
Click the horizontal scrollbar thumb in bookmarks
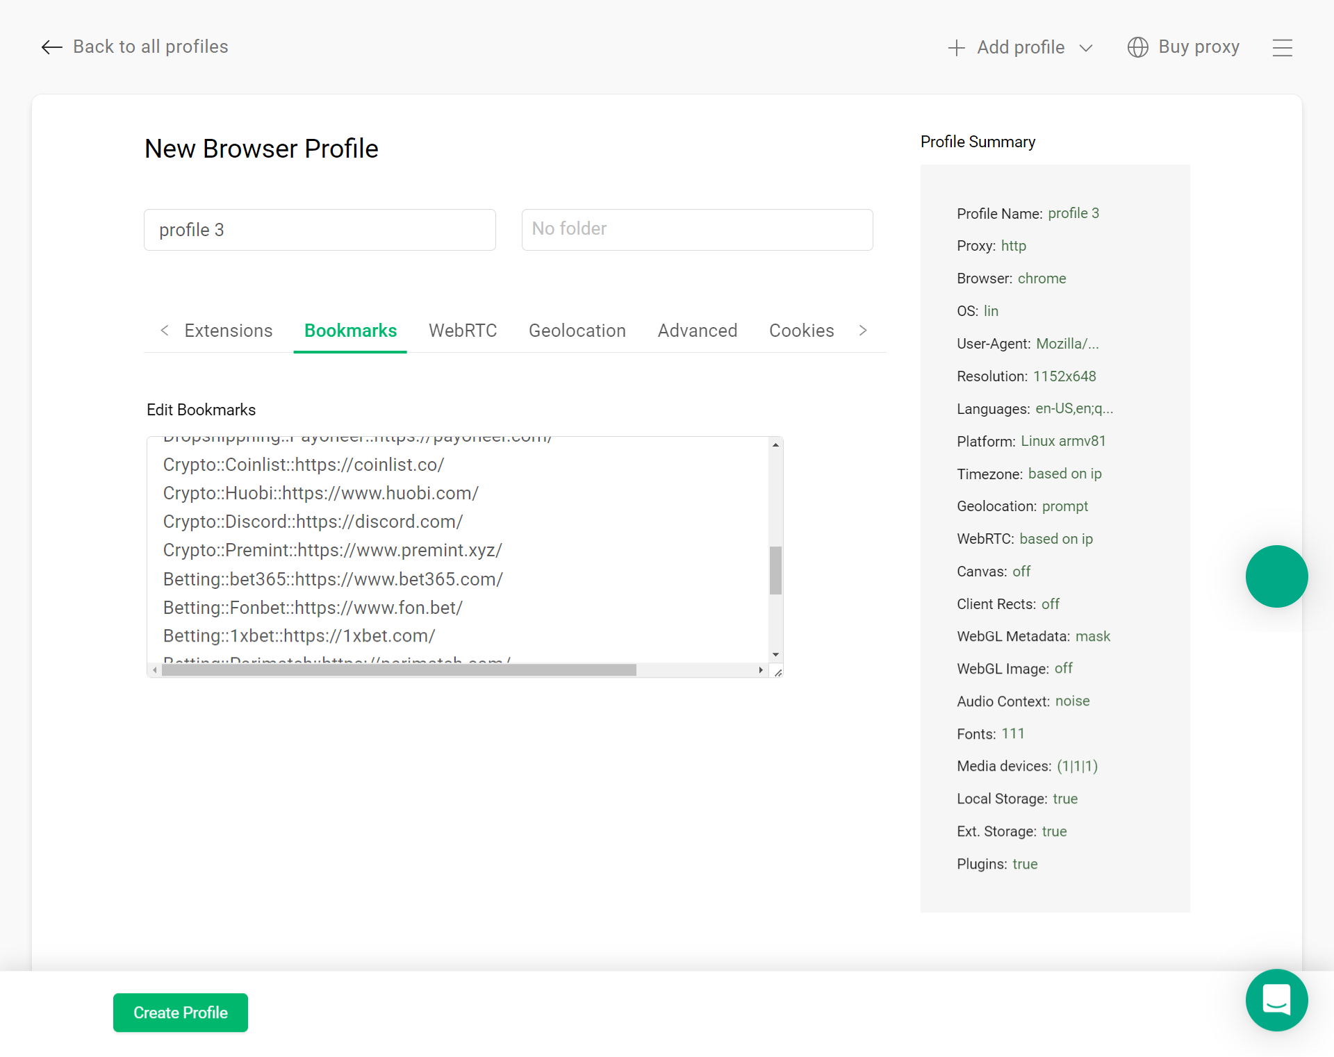pos(399,670)
